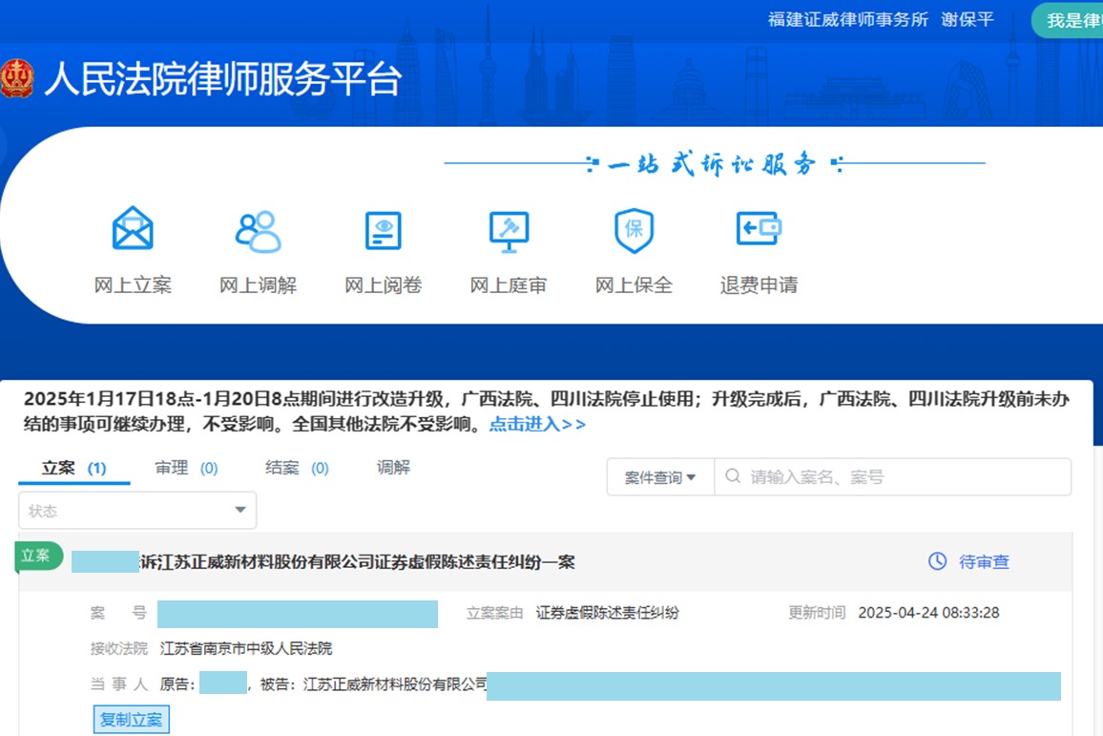Click the 网上阅卷 label
The width and height of the screenshot is (1103, 736).
[x=384, y=285]
